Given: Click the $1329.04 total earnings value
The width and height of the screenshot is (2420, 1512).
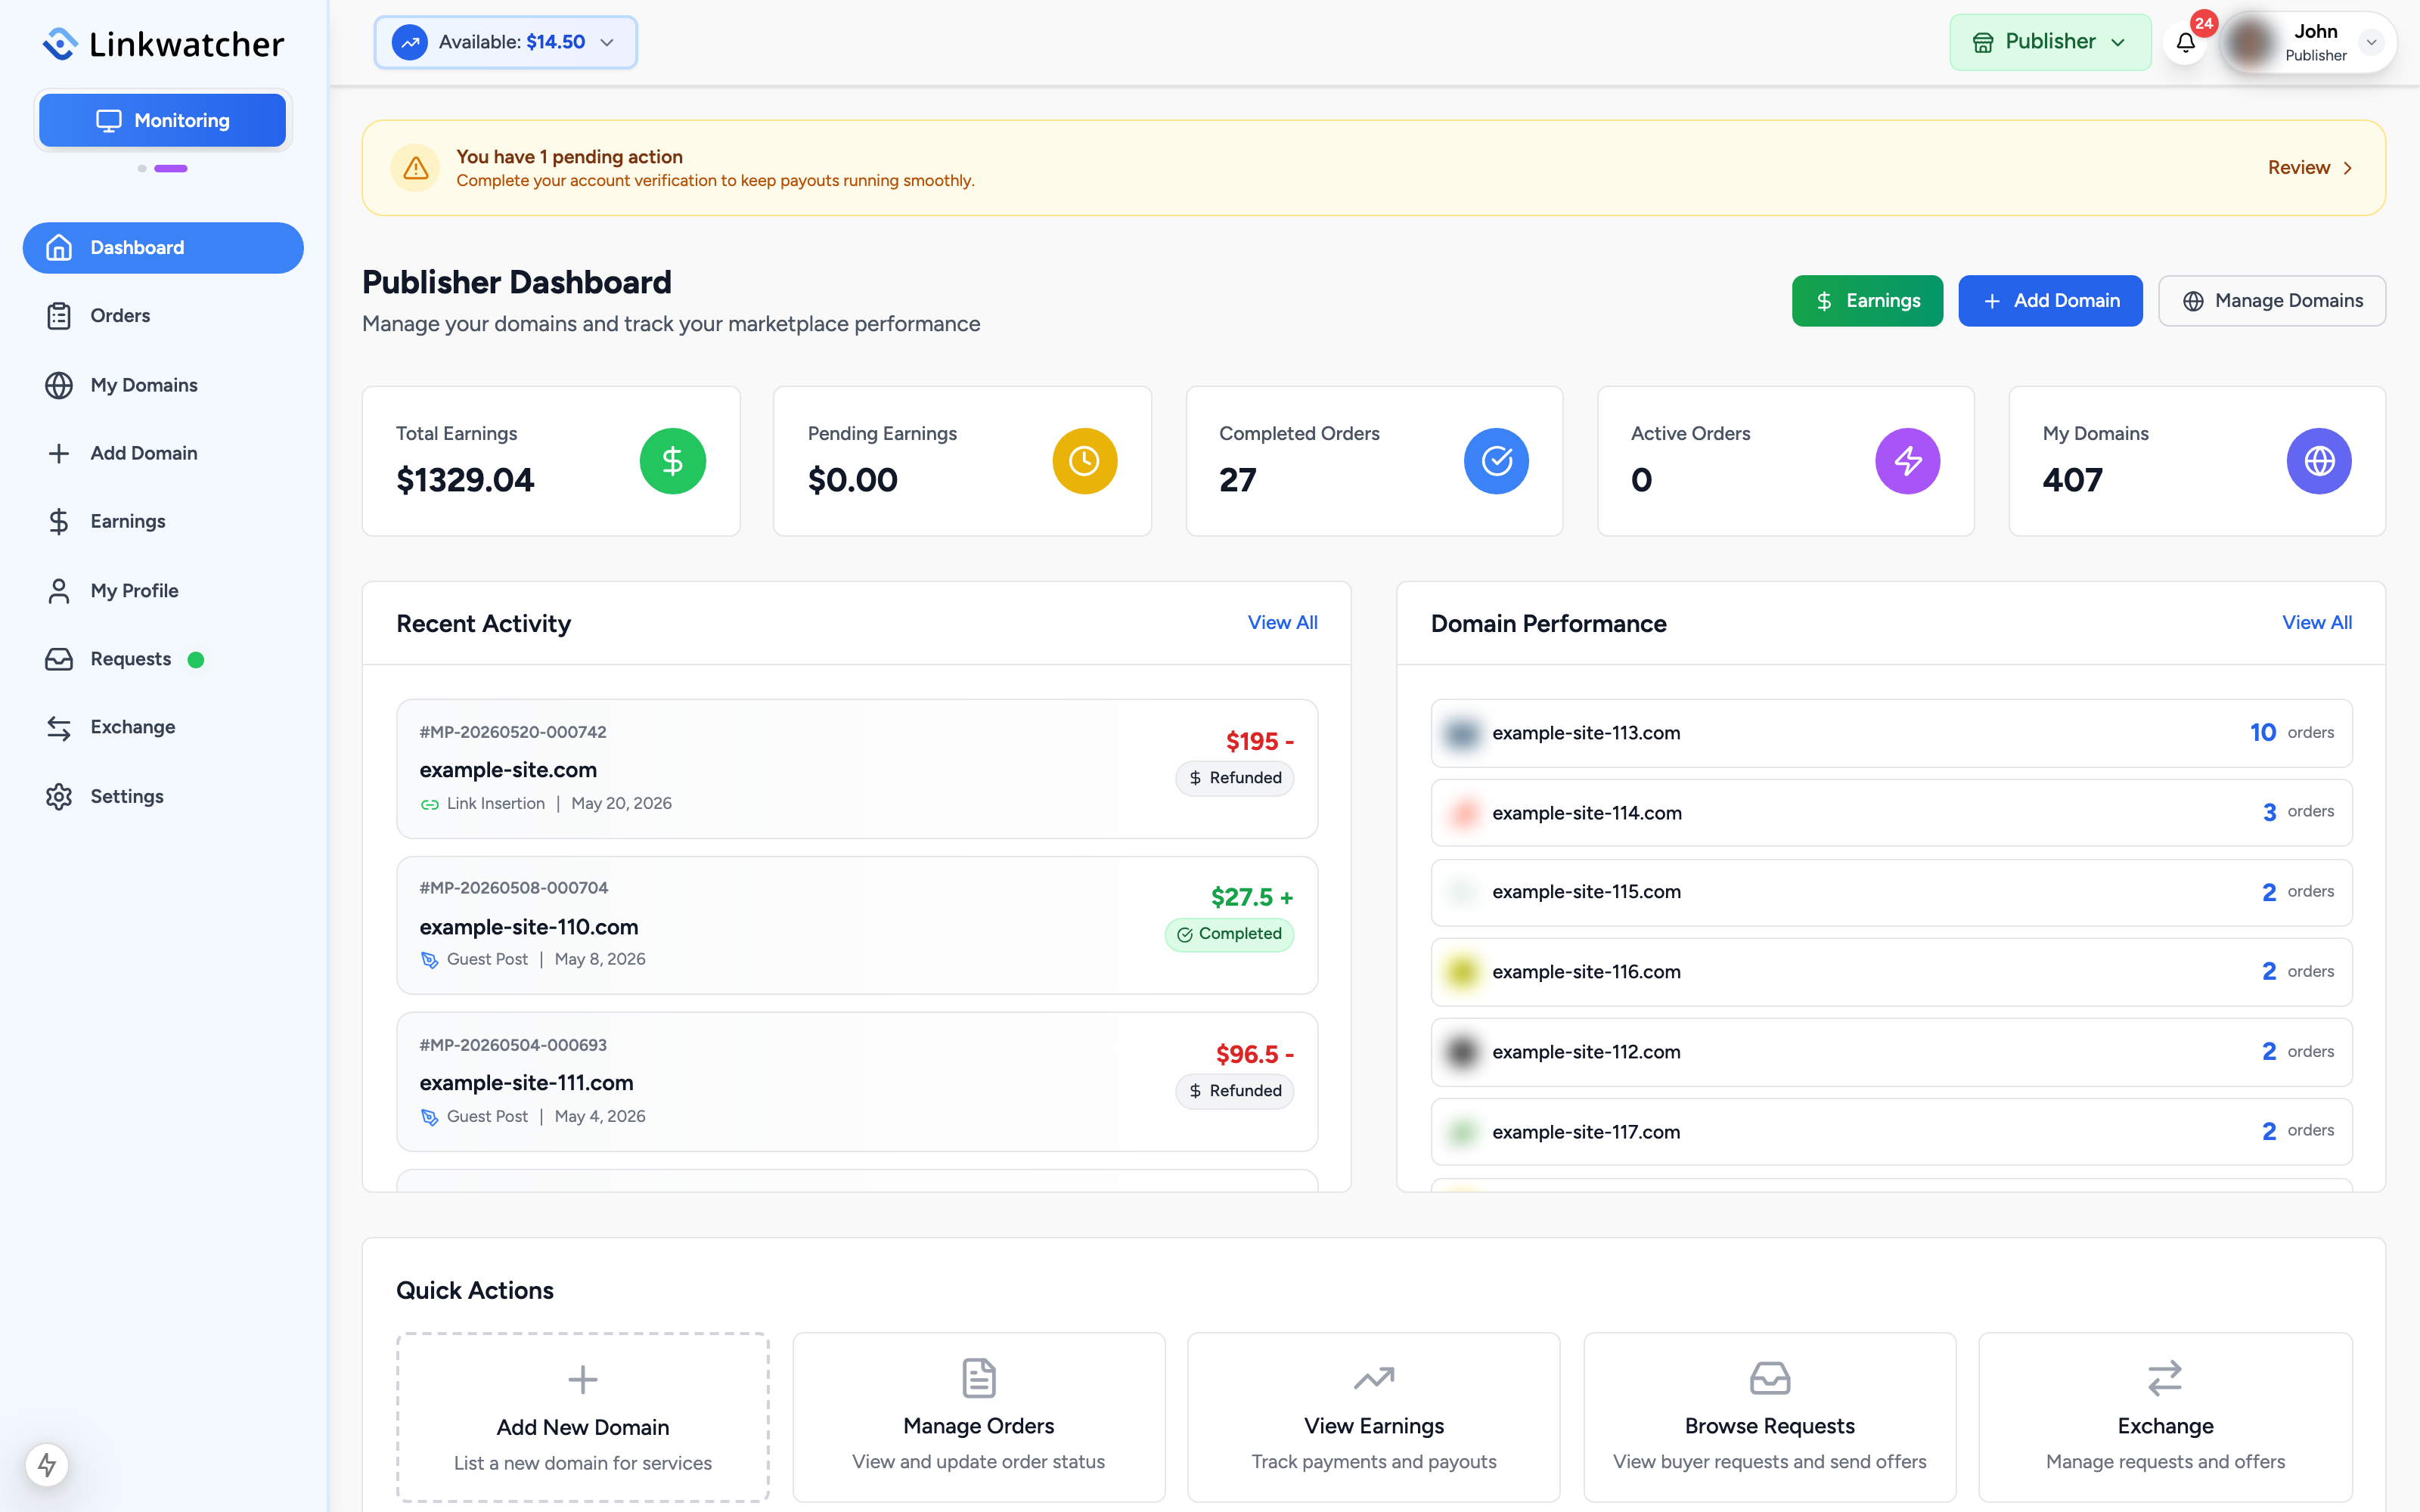Looking at the screenshot, I should [x=465, y=480].
